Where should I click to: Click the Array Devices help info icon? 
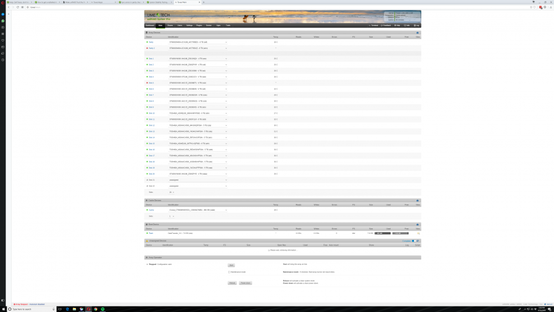417,33
